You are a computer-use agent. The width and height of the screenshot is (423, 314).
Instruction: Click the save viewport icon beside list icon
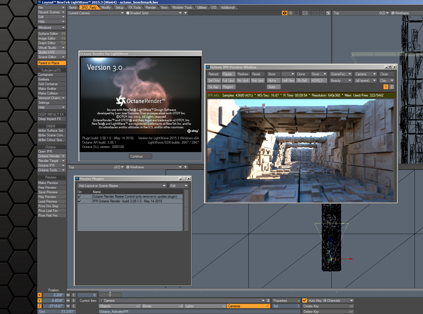(296, 13)
